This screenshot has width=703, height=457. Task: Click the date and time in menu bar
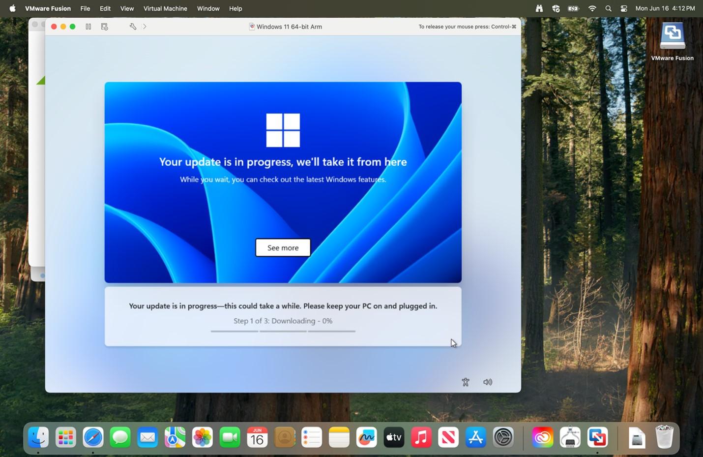point(665,8)
